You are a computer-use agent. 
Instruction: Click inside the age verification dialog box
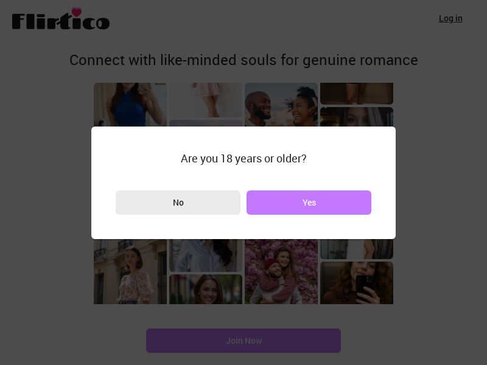(243, 182)
